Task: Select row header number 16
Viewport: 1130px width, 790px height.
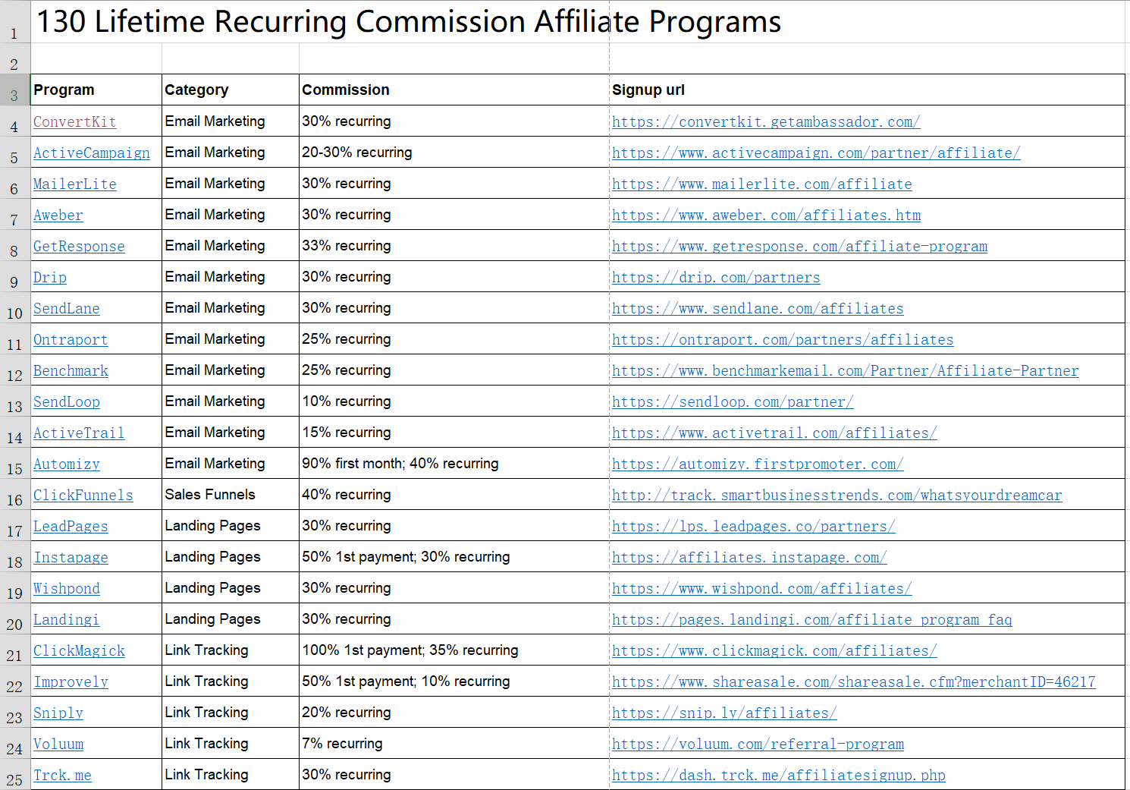Action: (x=14, y=494)
